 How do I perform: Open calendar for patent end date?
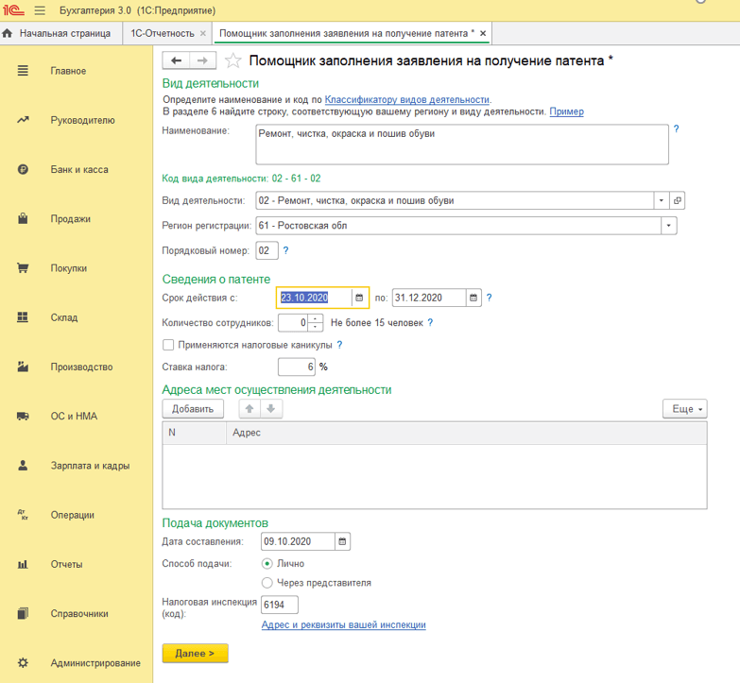473,298
